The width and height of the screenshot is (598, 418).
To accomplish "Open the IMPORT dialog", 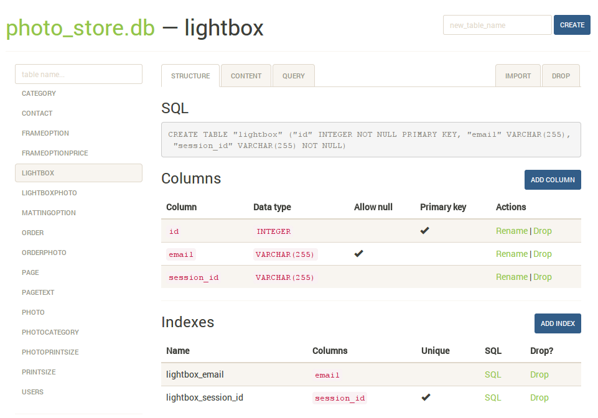I will (518, 75).
